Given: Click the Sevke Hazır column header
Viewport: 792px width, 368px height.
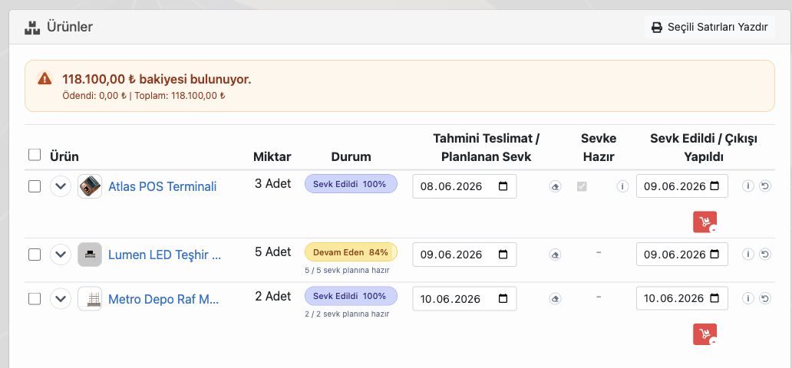Looking at the screenshot, I should [x=599, y=147].
